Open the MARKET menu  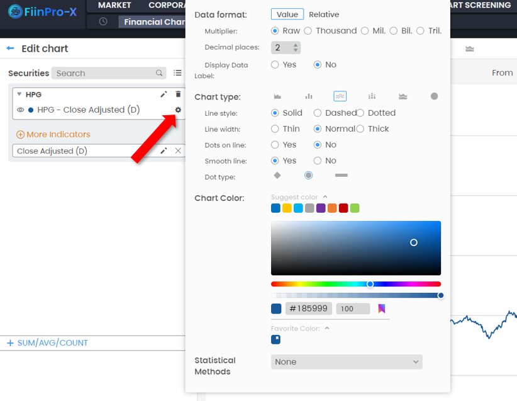[114, 5]
